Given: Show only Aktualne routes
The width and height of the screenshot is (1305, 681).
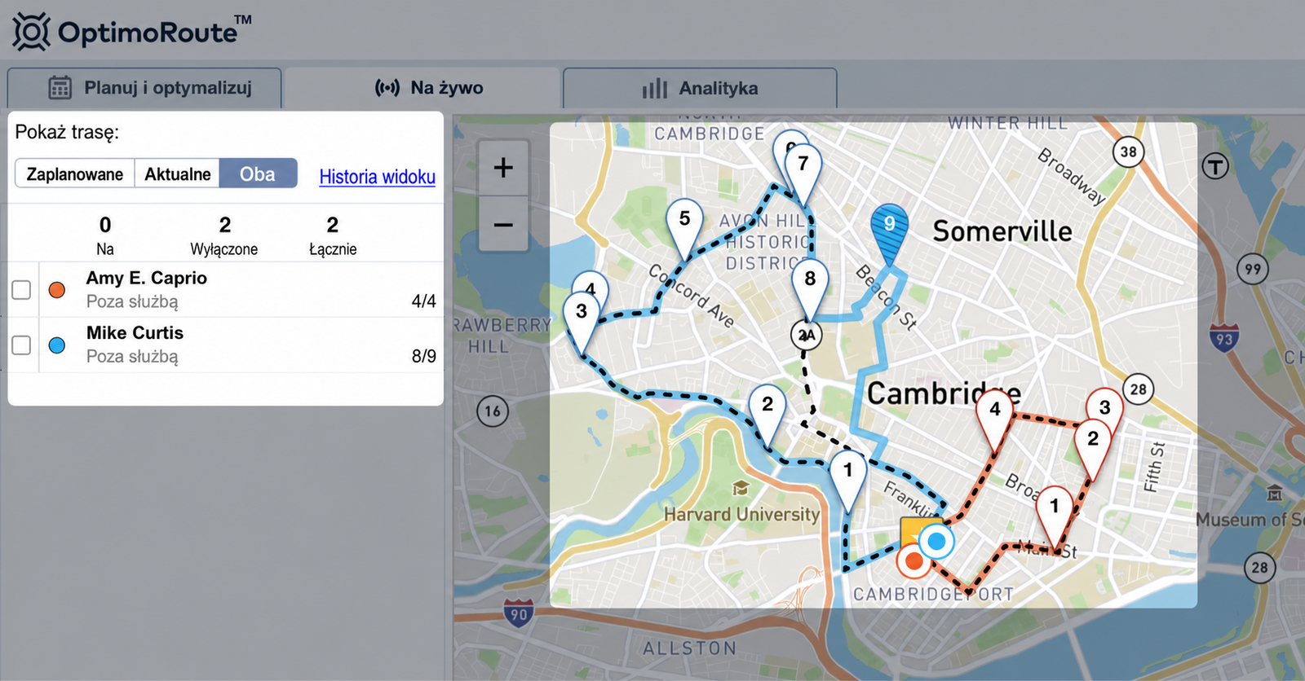Looking at the screenshot, I should (x=177, y=174).
